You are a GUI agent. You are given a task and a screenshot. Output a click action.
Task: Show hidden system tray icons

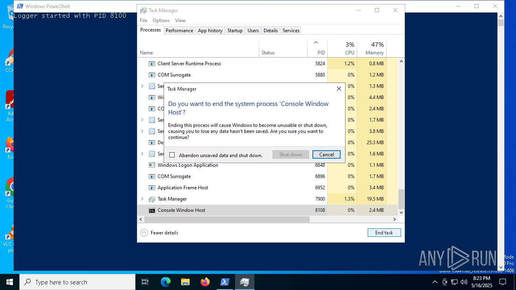coord(435,282)
